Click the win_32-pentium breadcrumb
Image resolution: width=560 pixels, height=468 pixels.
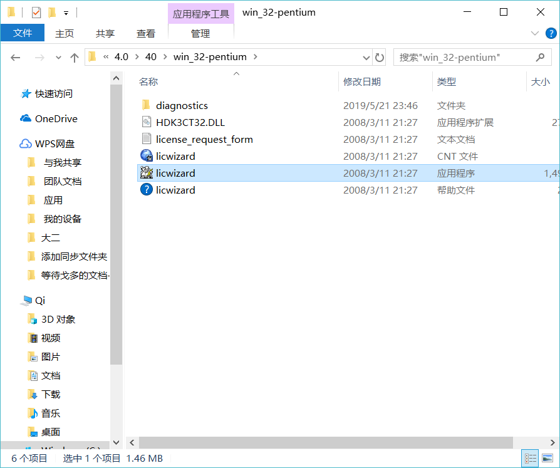(x=210, y=57)
